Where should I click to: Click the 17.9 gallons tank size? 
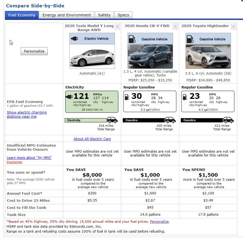pyautogui.click(x=208, y=215)
